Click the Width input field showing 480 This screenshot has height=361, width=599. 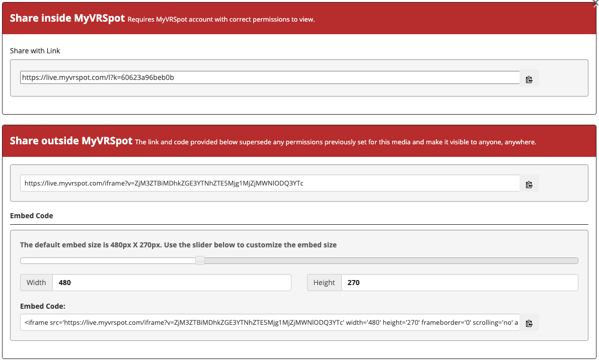[x=172, y=283]
